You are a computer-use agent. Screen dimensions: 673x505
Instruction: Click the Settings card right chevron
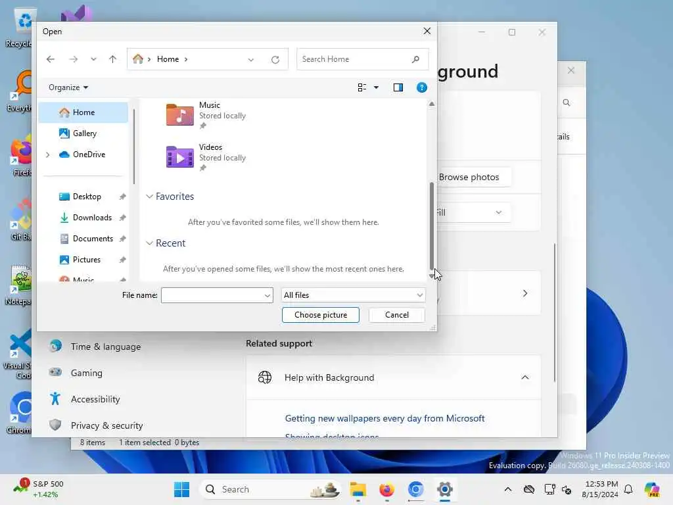pyautogui.click(x=525, y=294)
